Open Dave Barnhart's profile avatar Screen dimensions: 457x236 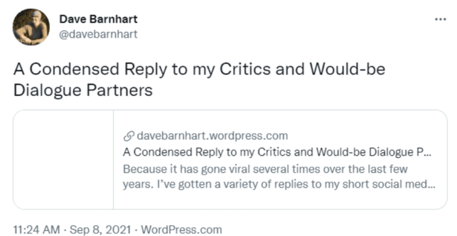[31, 27]
